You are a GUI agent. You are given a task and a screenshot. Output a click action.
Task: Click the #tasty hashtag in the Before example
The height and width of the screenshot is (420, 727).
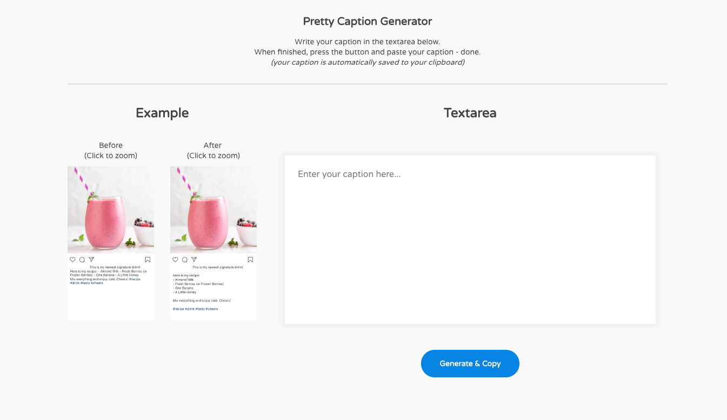tap(85, 283)
